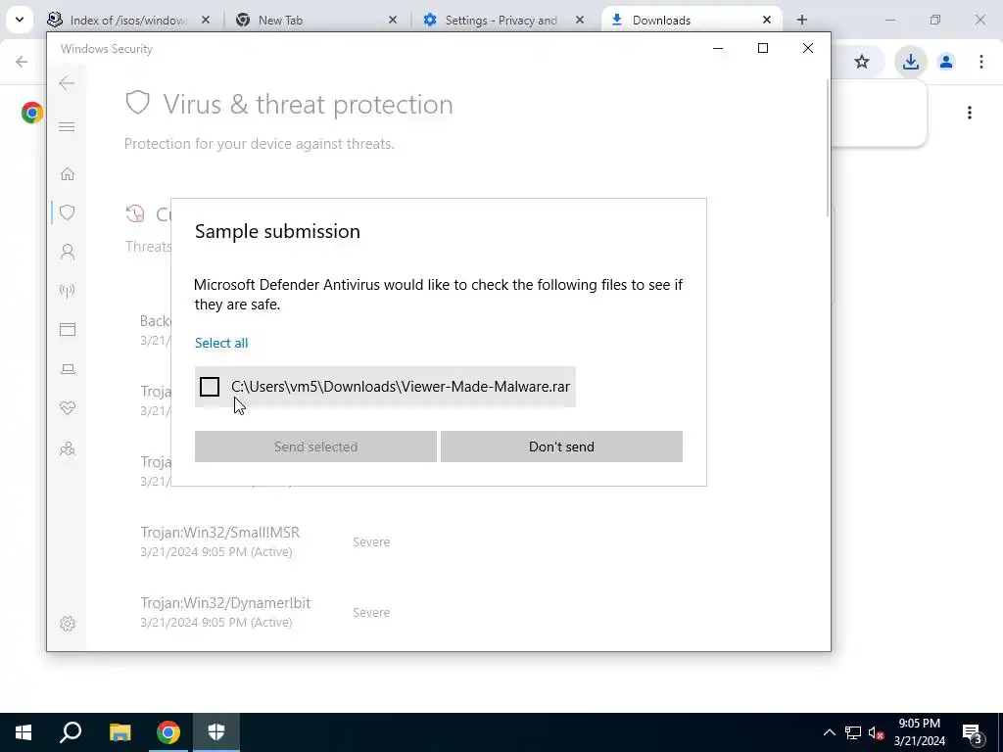Go to Home in Windows Security sidebar
Image resolution: width=1003 pixels, height=752 pixels.
coord(68,174)
